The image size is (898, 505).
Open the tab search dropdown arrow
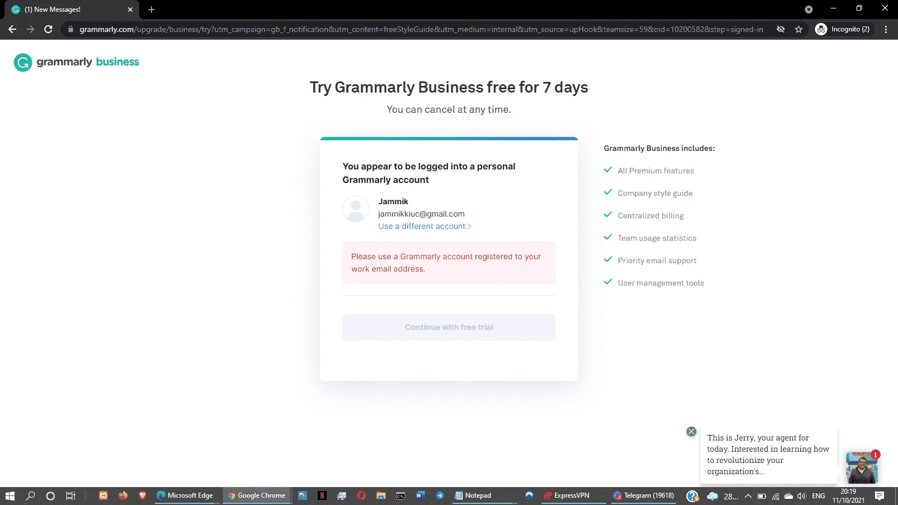[809, 10]
